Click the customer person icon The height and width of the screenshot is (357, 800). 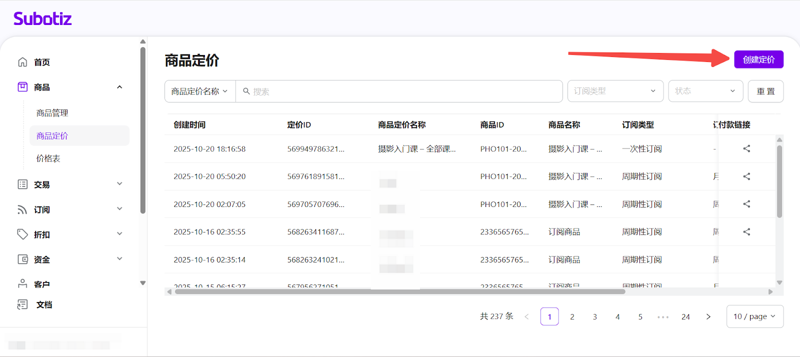click(x=22, y=284)
